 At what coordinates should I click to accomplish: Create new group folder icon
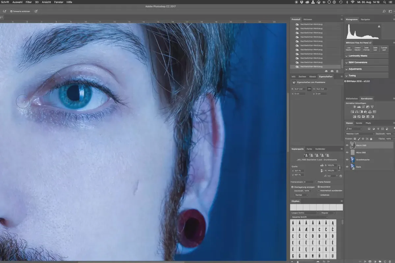click(x=380, y=261)
